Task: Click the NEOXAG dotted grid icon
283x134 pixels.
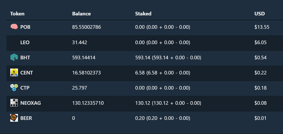Action: (x=14, y=103)
